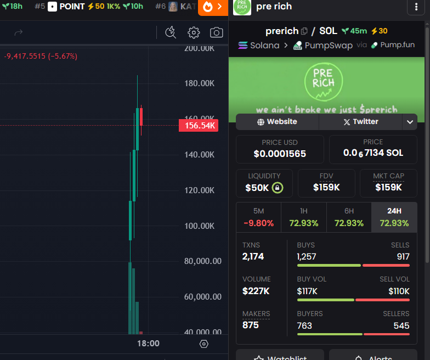Select the 24H timeframe tab

(394, 217)
